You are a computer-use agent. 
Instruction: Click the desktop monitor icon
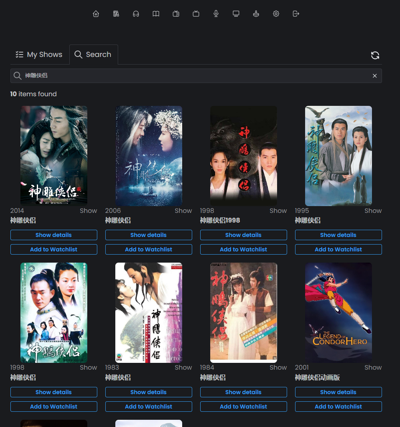[236, 14]
